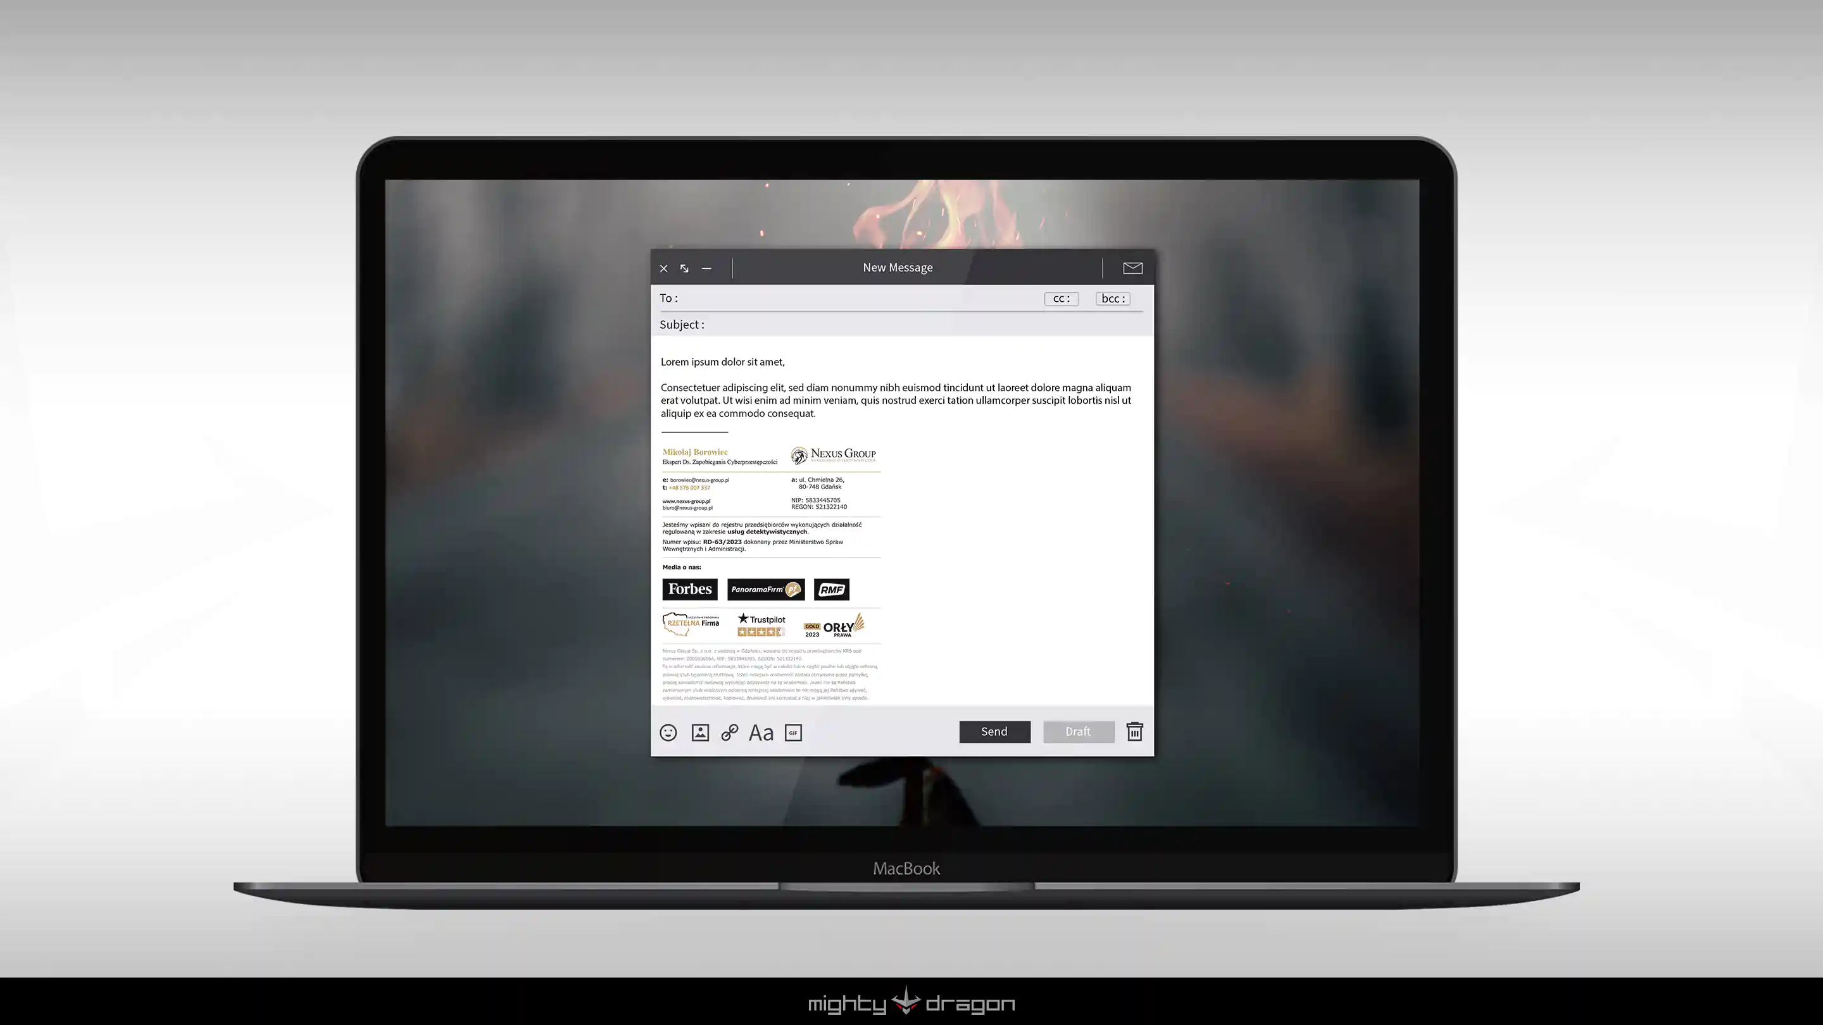The height and width of the screenshot is (1025, 1823).
Task: Insert image using the picture icon
Action: pos(700,732)
